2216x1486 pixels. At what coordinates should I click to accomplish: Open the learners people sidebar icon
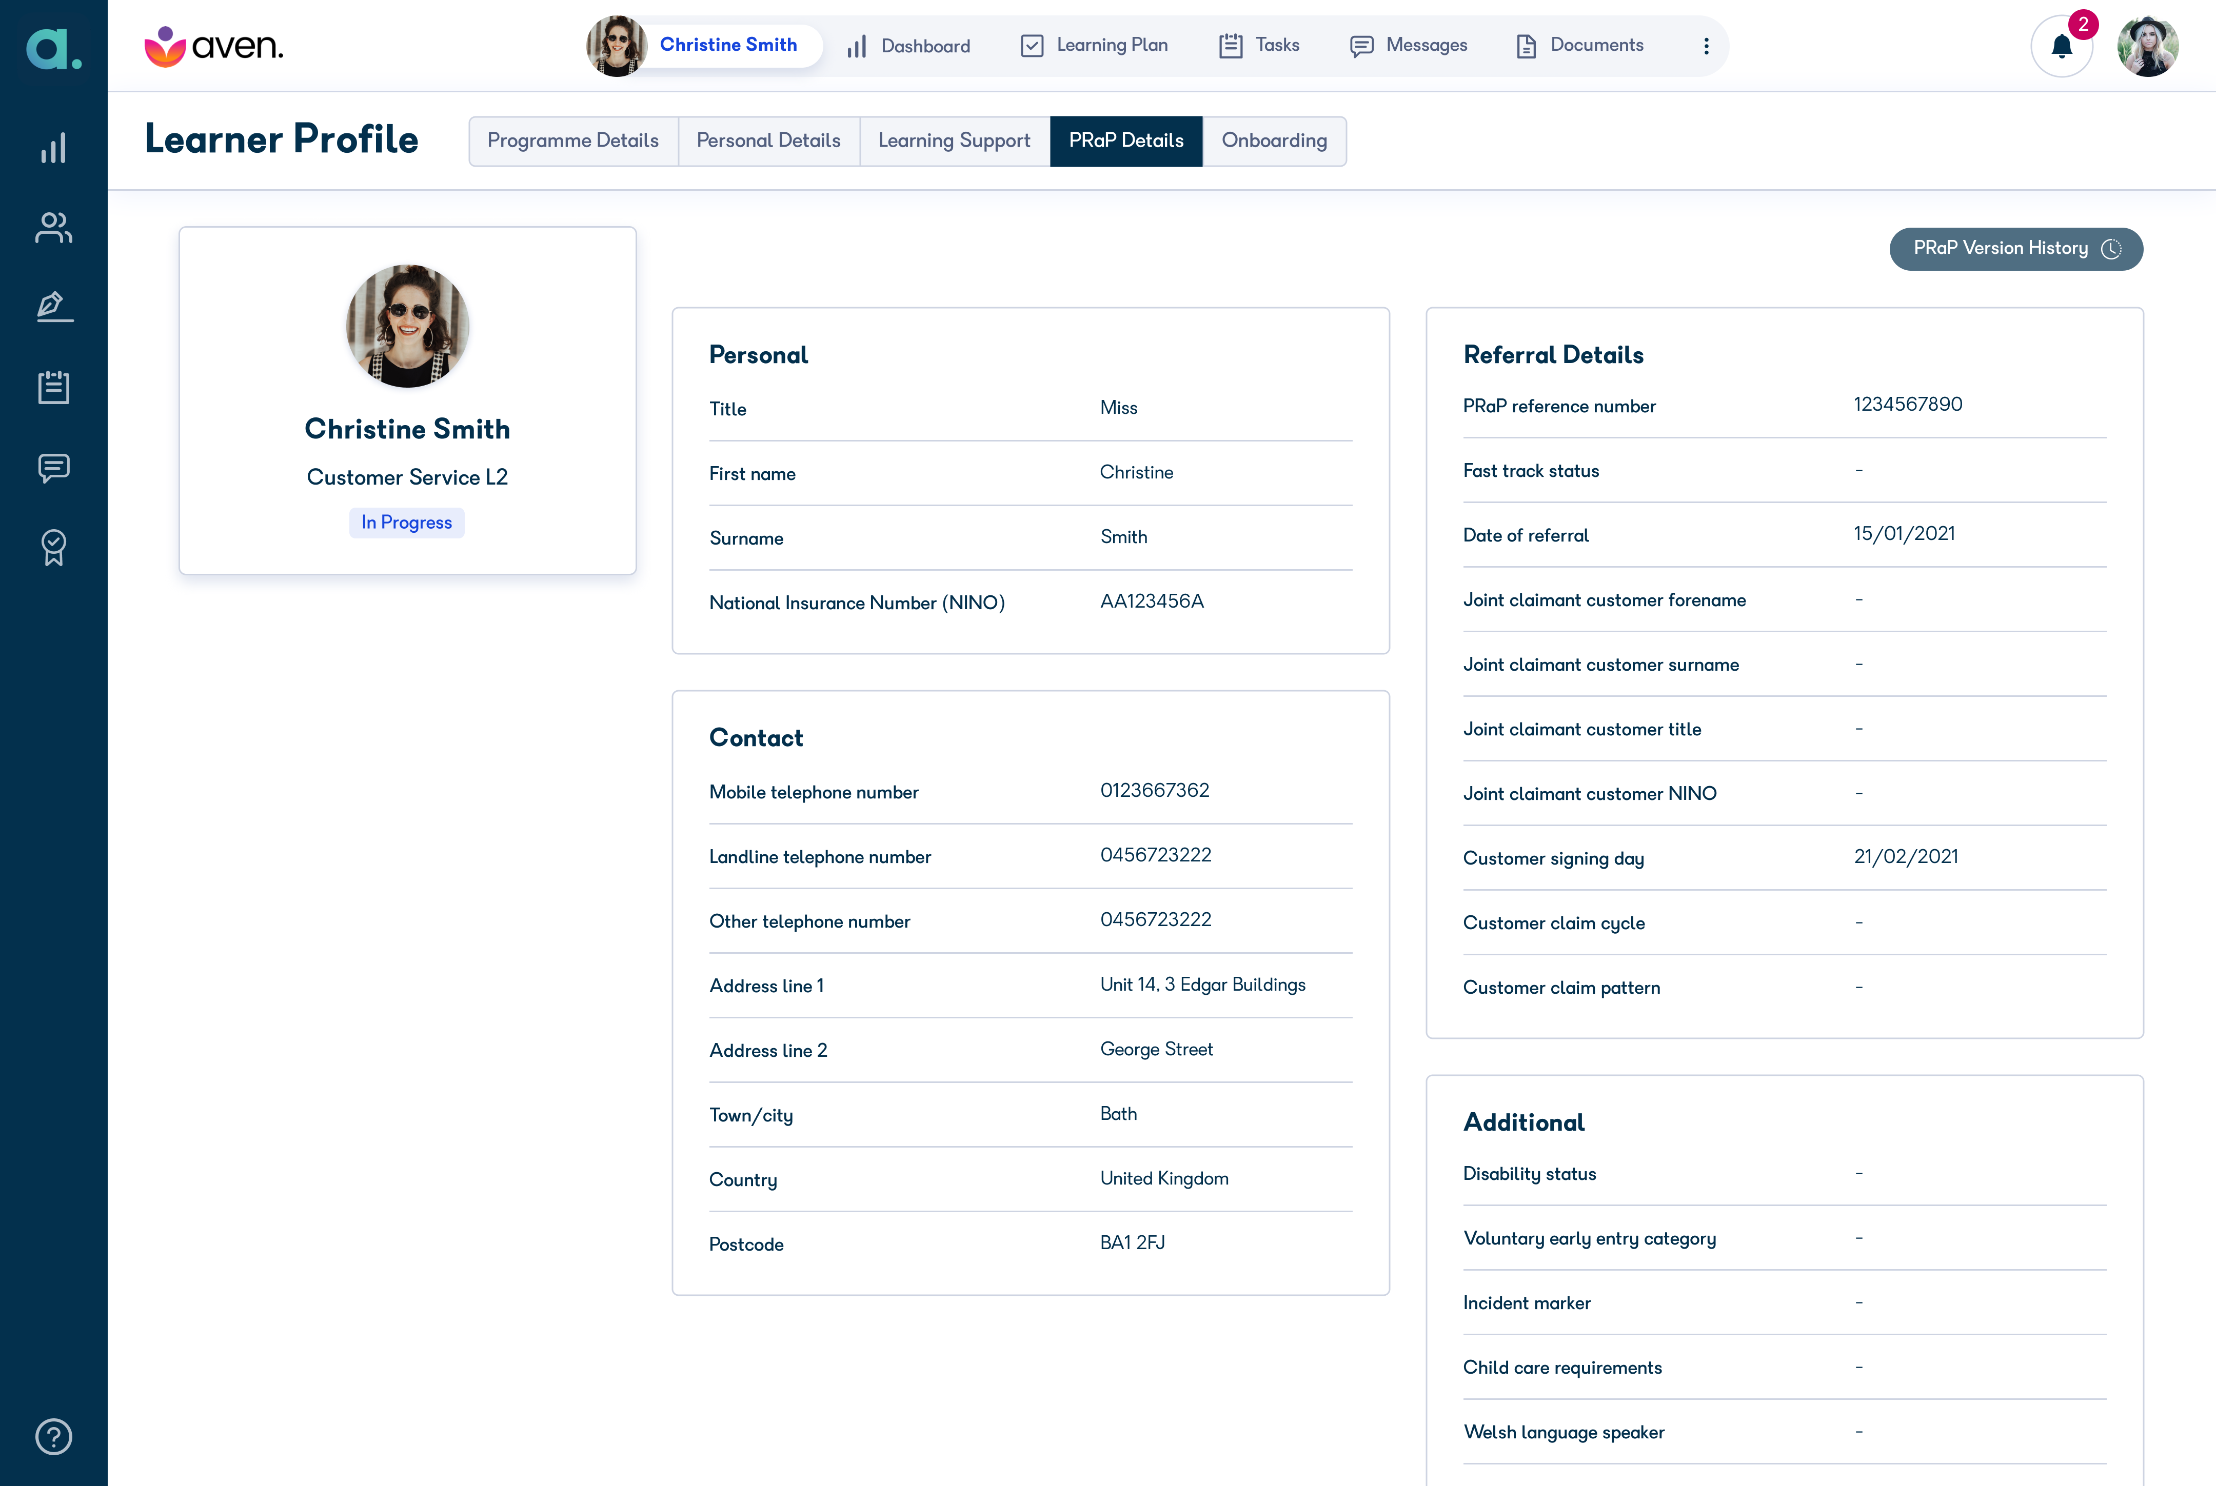tap(54, 228)
